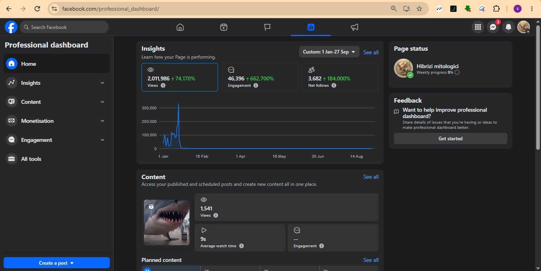541x271 pixels.
Task: Click See all link in Content section
Action: tap(371, 177)
